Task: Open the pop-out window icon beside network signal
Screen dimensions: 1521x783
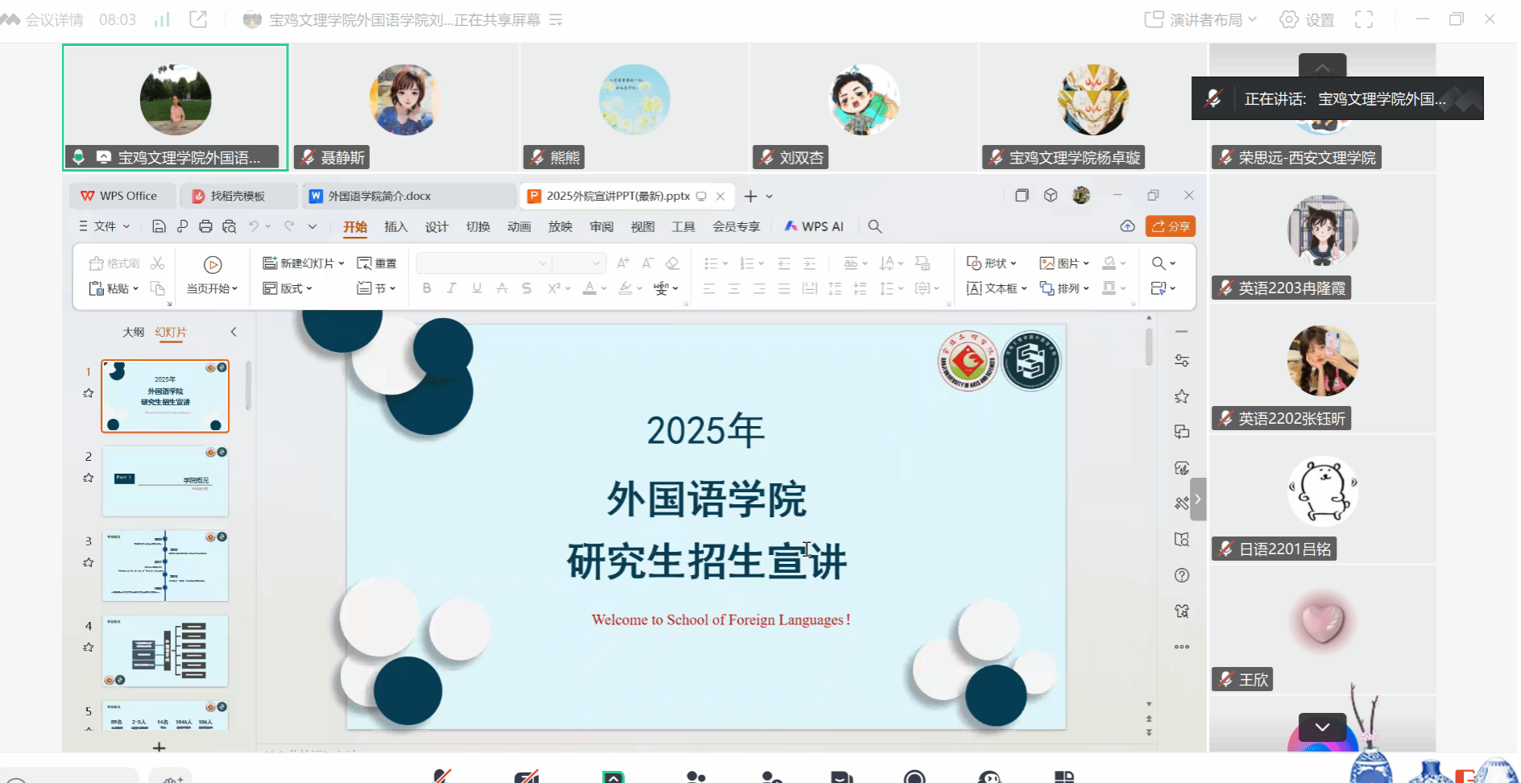Action: pyautogui.click(x=198, y=19)
